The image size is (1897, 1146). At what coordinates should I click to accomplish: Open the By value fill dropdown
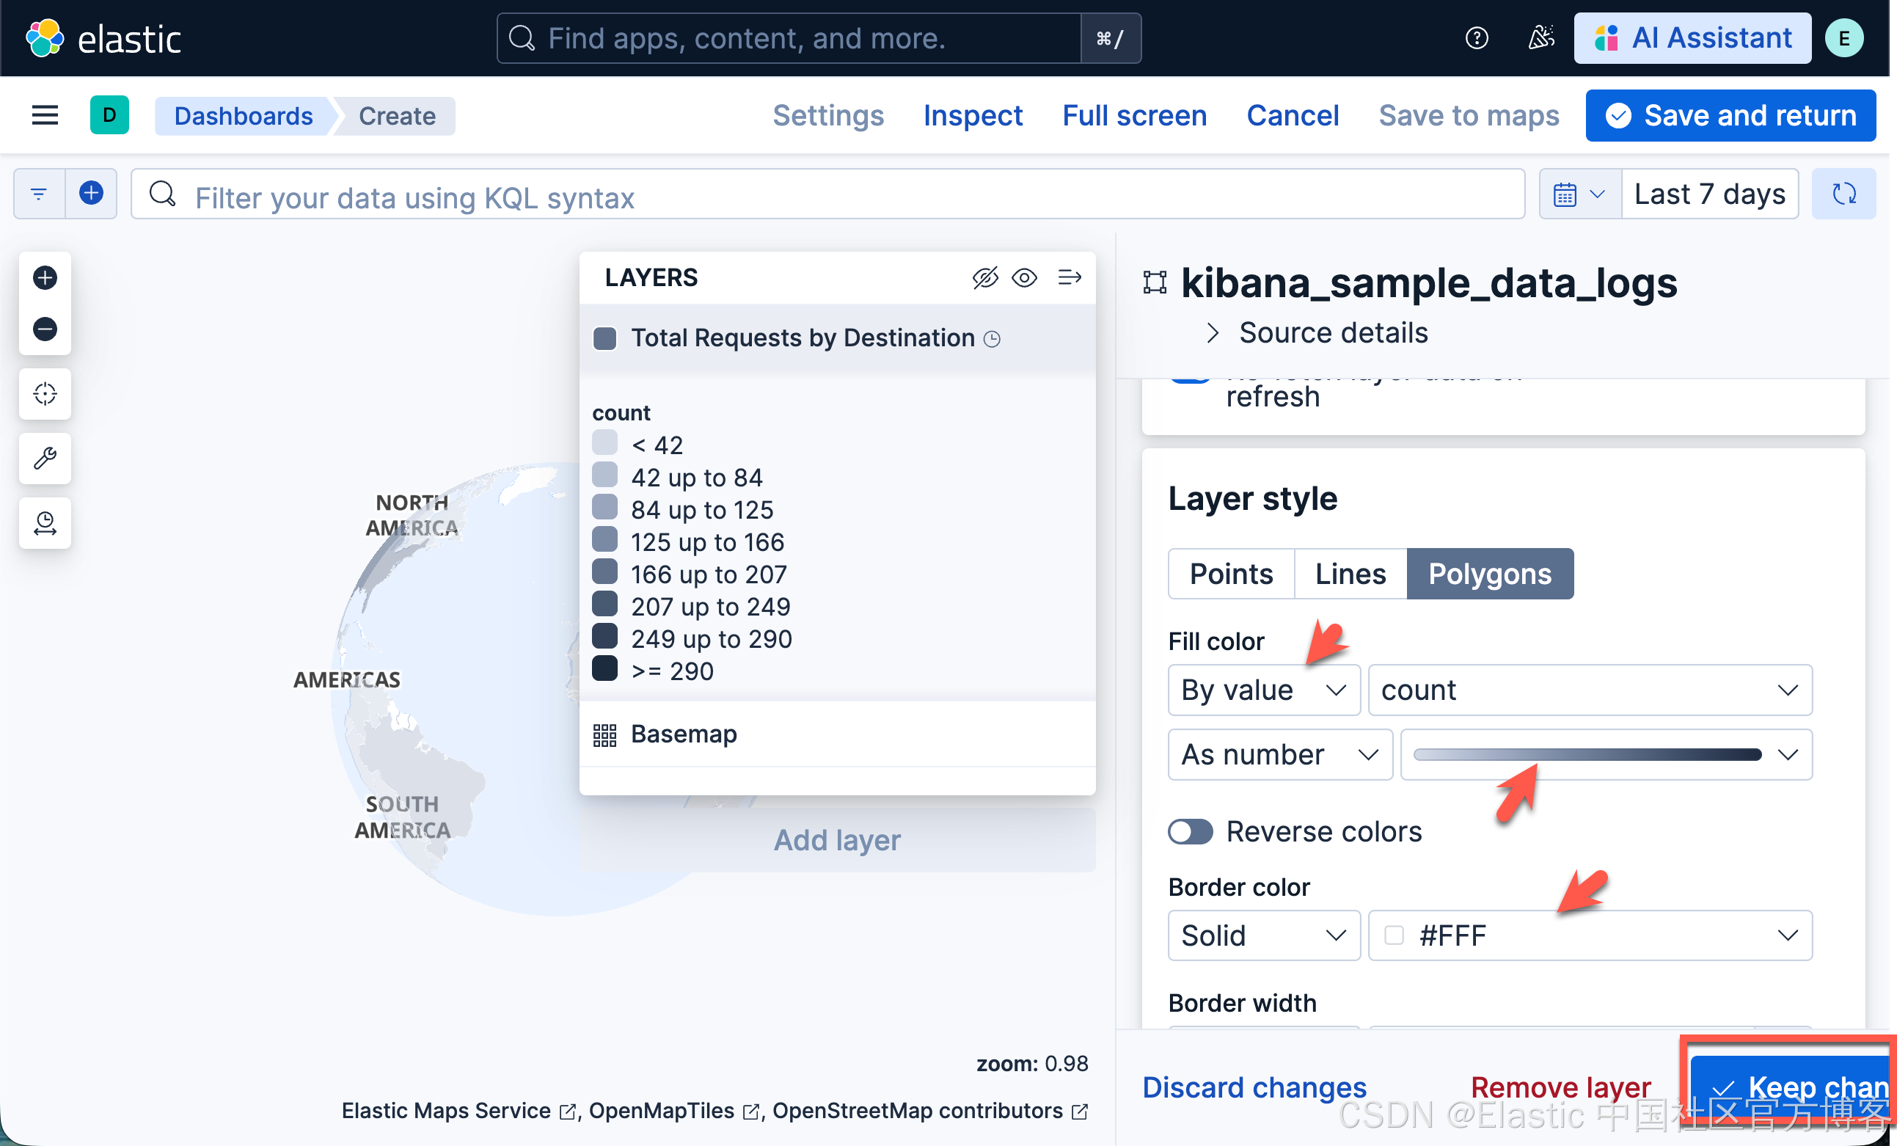1263,690
